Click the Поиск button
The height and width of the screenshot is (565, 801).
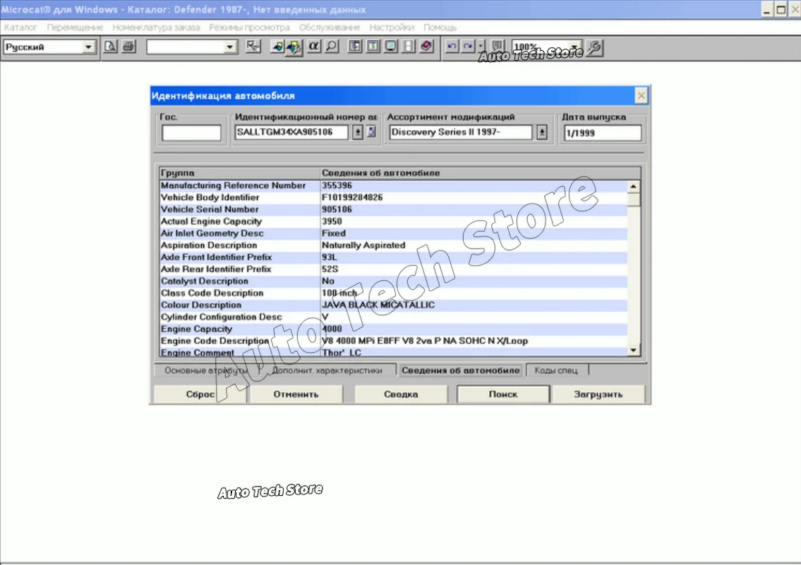coord(503,394)
